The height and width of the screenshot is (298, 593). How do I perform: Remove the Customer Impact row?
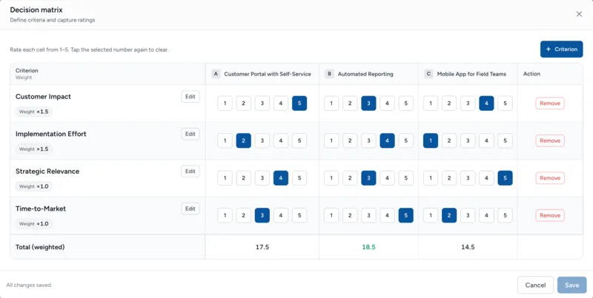[549, 104]
